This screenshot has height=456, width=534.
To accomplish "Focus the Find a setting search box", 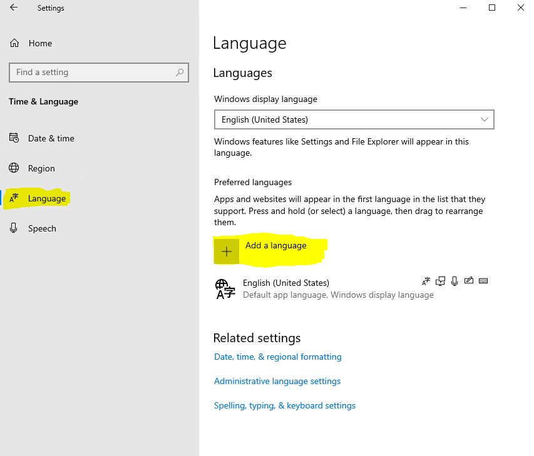I will click(x=99, y=72).
